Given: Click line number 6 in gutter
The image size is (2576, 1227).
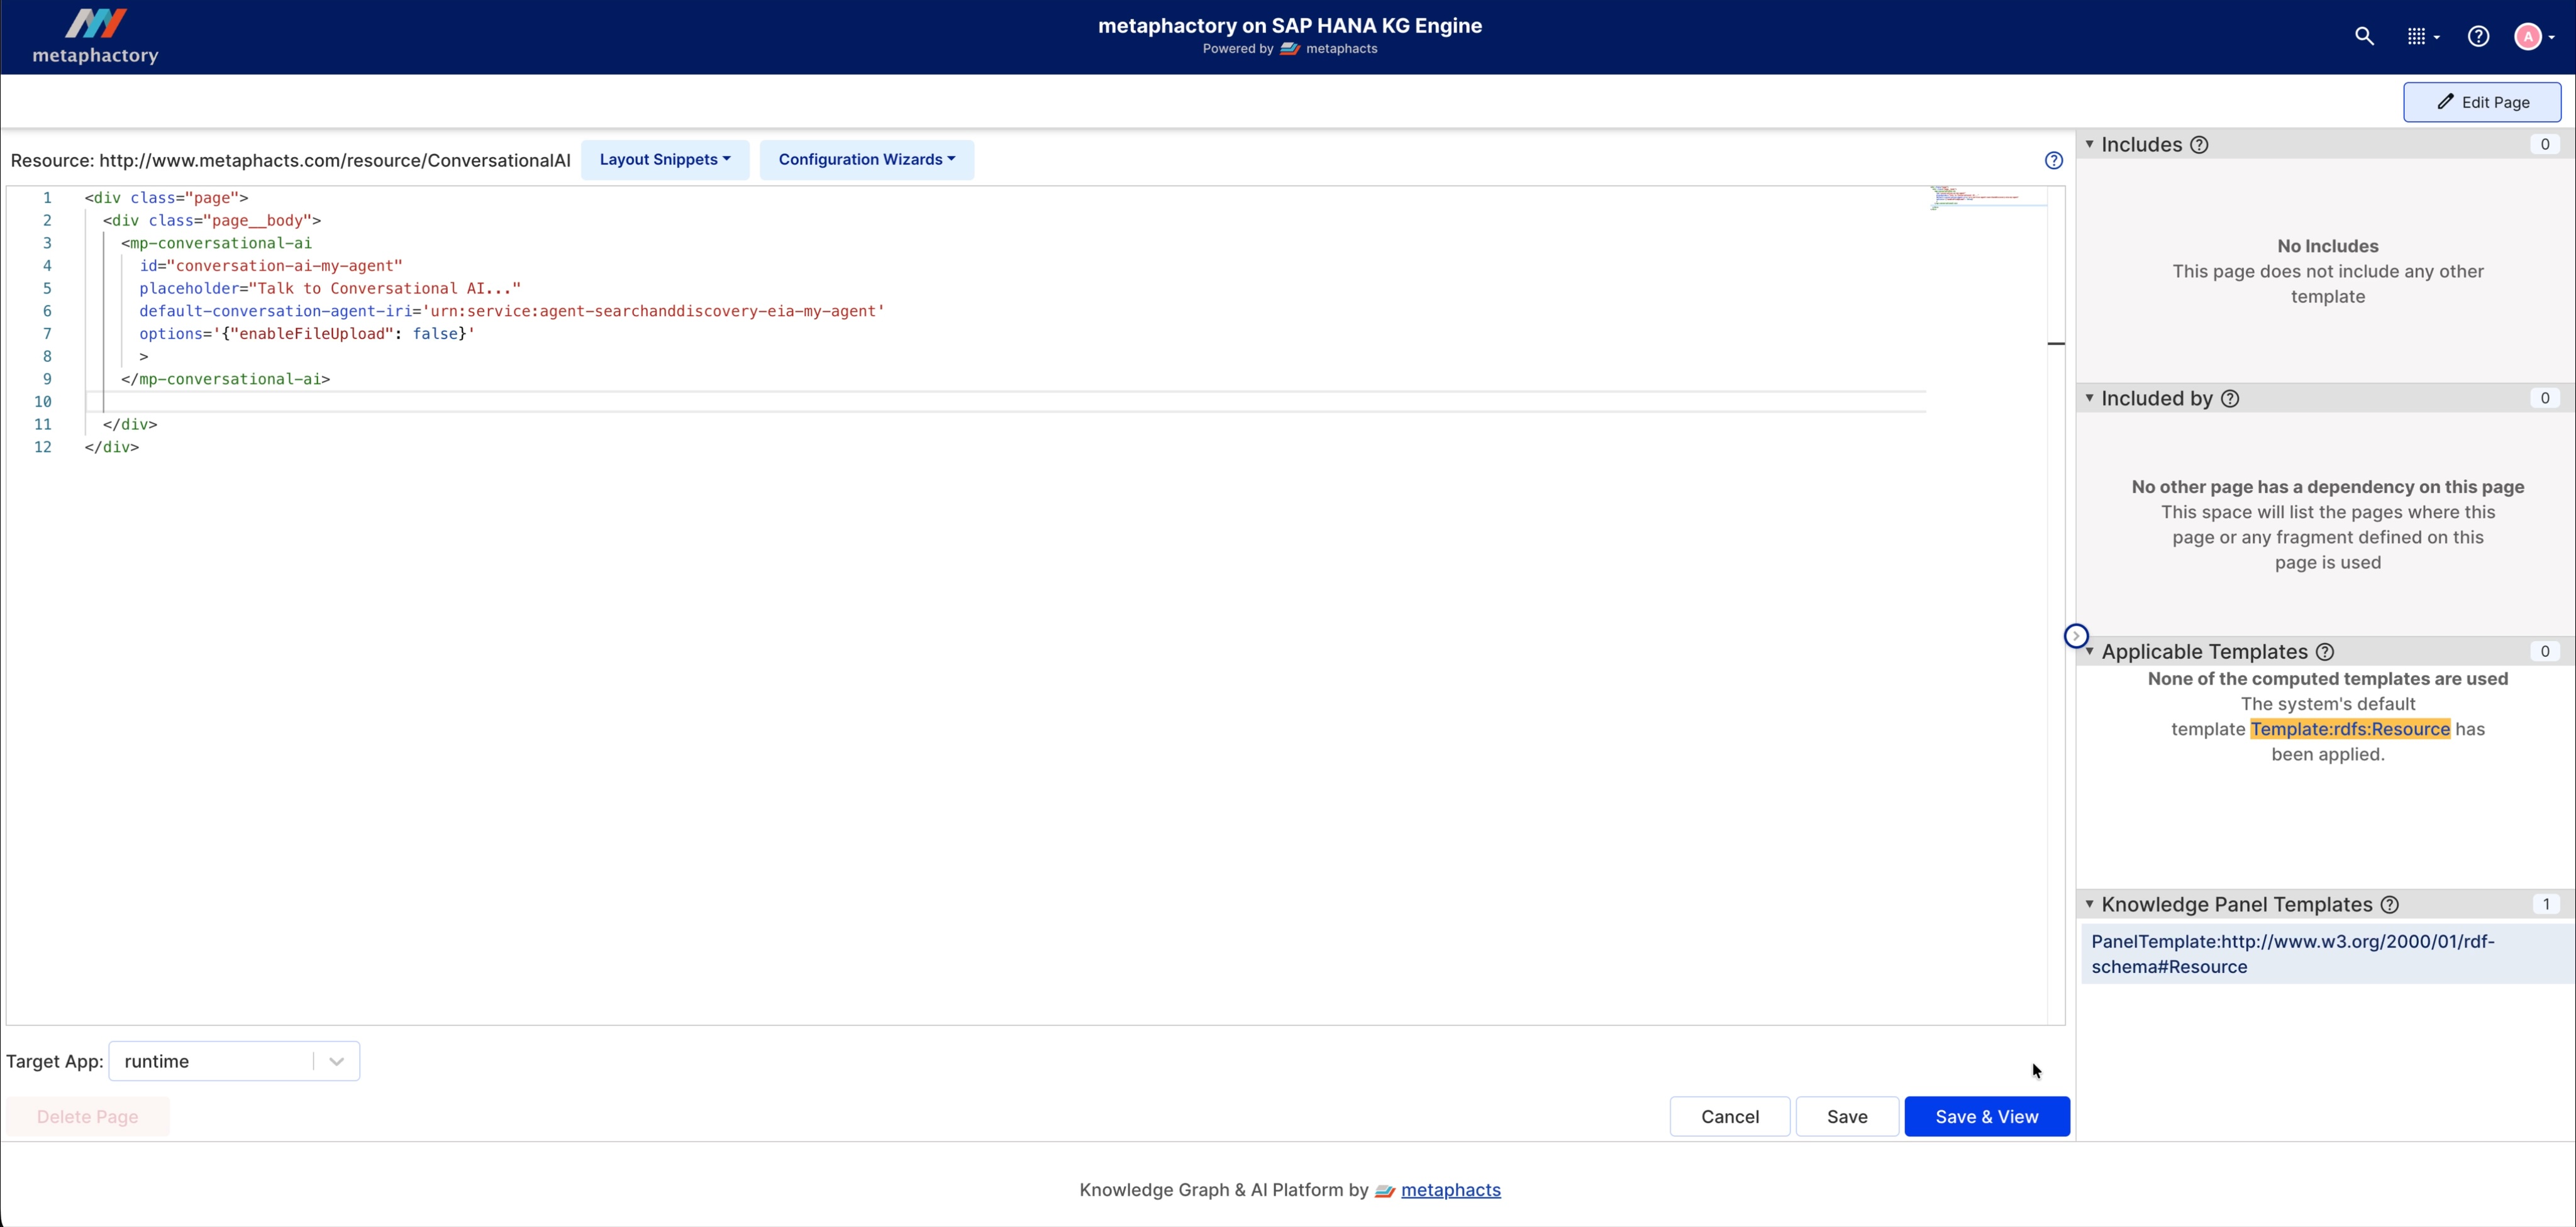Looking at the screenshot, I should click(46, 311).
